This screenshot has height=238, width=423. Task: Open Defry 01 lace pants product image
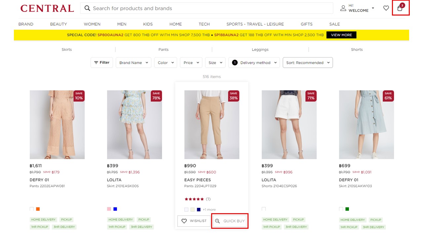coord(57,125)
